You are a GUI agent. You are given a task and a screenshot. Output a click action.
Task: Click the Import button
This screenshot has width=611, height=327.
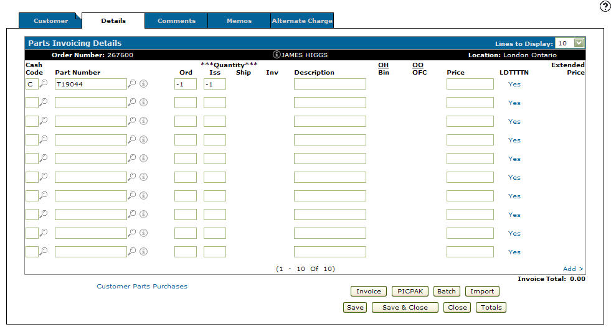[x=482, y=291]
